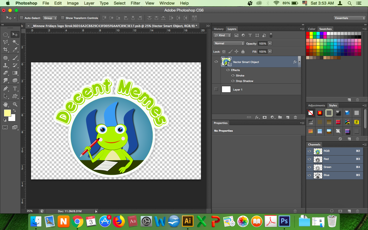Open the Opacity slider dropdown arrow
This screenshot has width=368, height=230.
[270, 43]
